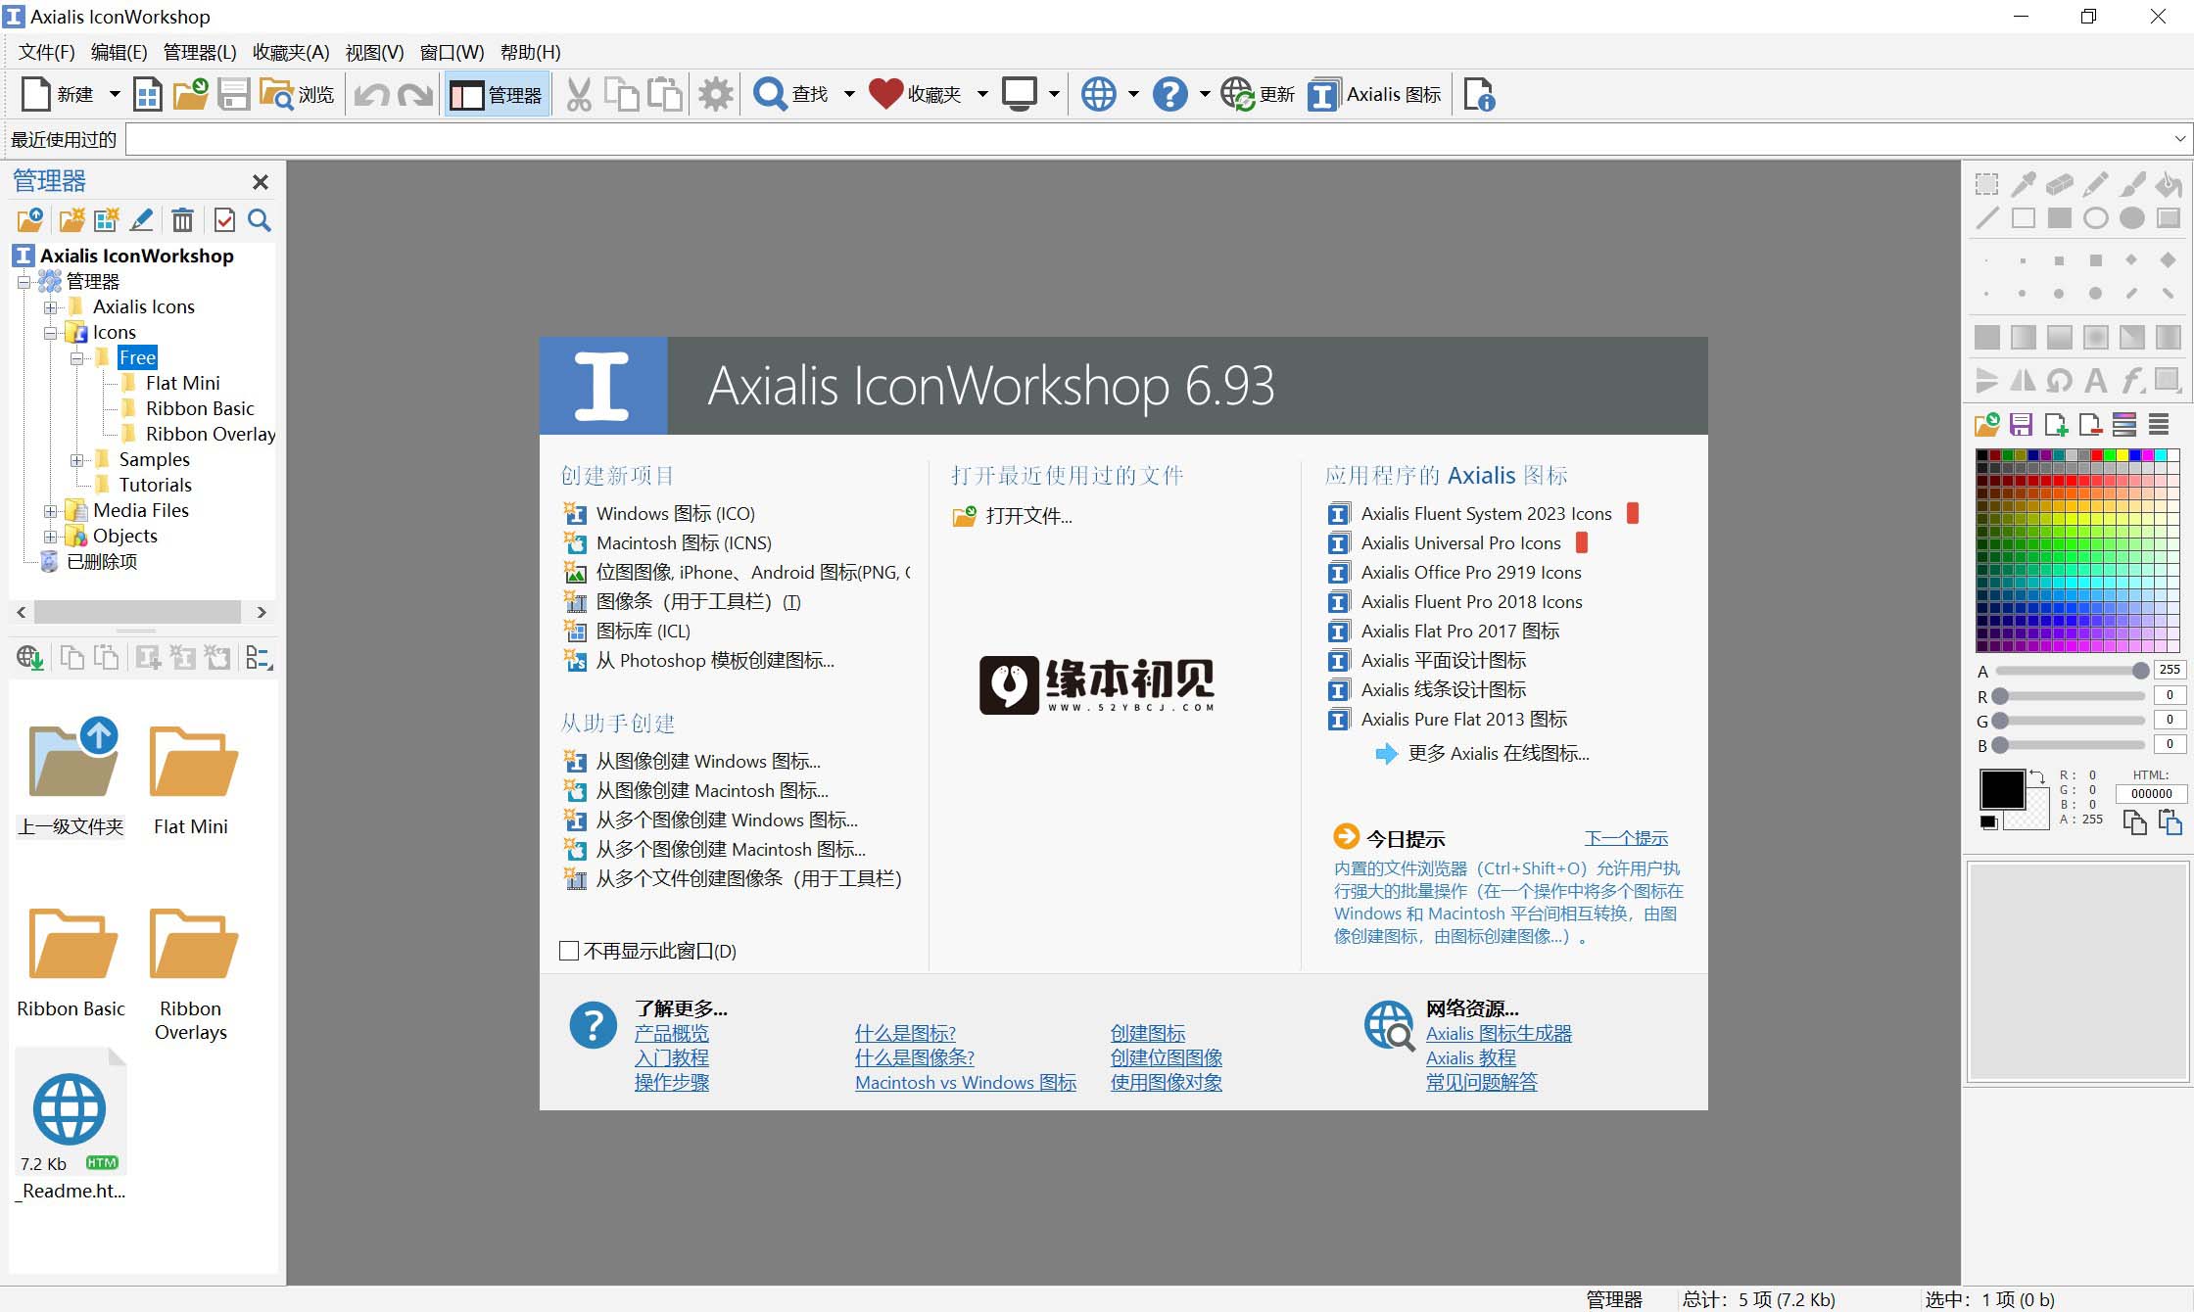Click the copy color icon below HTML field
The image size is (2194, 1312).
click(x=2134, y=822)
